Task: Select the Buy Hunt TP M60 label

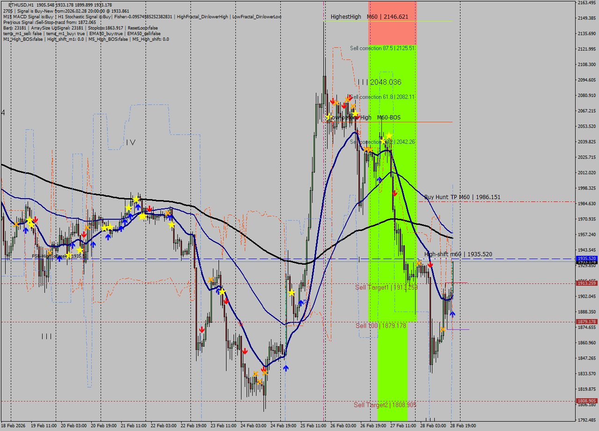Action: tap(462, 197)
